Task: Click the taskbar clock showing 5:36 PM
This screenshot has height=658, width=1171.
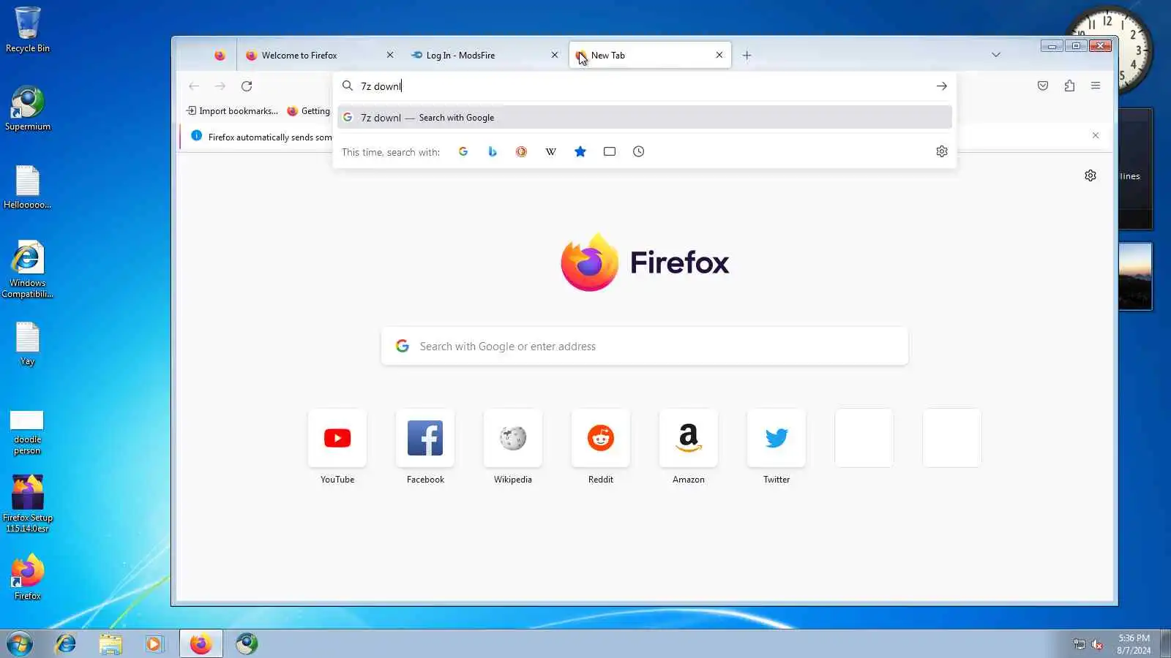Action: pyautogui.click(x=1134, y=644)
